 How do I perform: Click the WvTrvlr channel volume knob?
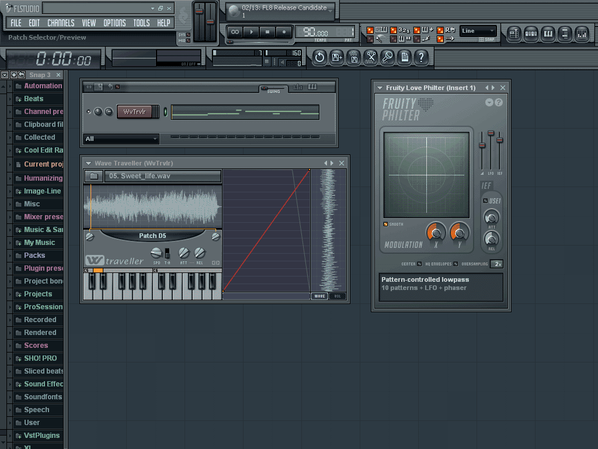(x=109, y=112)
